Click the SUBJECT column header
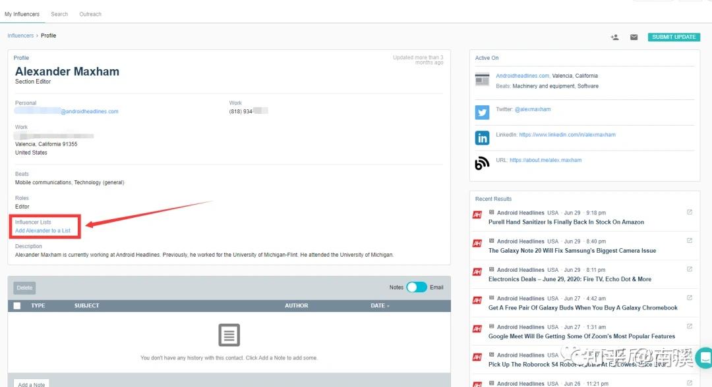This screenshot has width=712, height=387. click(x=87, y=306)
